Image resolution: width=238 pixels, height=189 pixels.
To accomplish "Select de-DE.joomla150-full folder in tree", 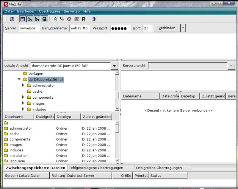I will point(43,79).
